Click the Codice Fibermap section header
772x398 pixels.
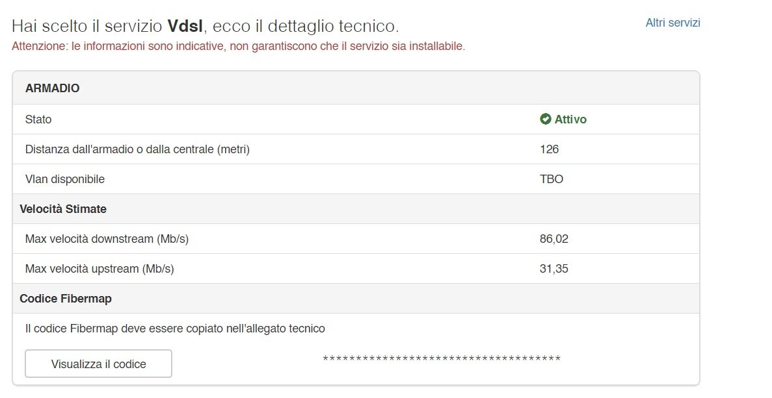[66, 298]
